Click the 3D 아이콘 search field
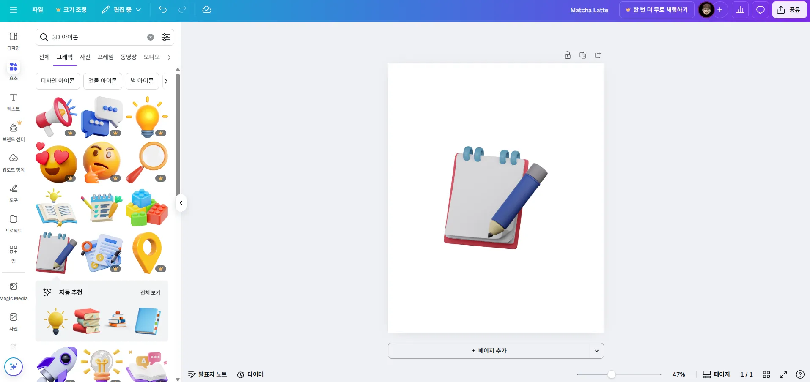 [98, 37]
